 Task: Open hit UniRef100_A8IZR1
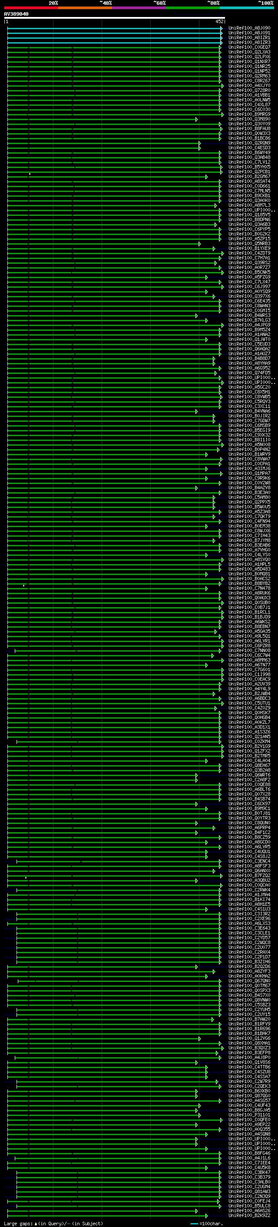click(x=249, y=37)
